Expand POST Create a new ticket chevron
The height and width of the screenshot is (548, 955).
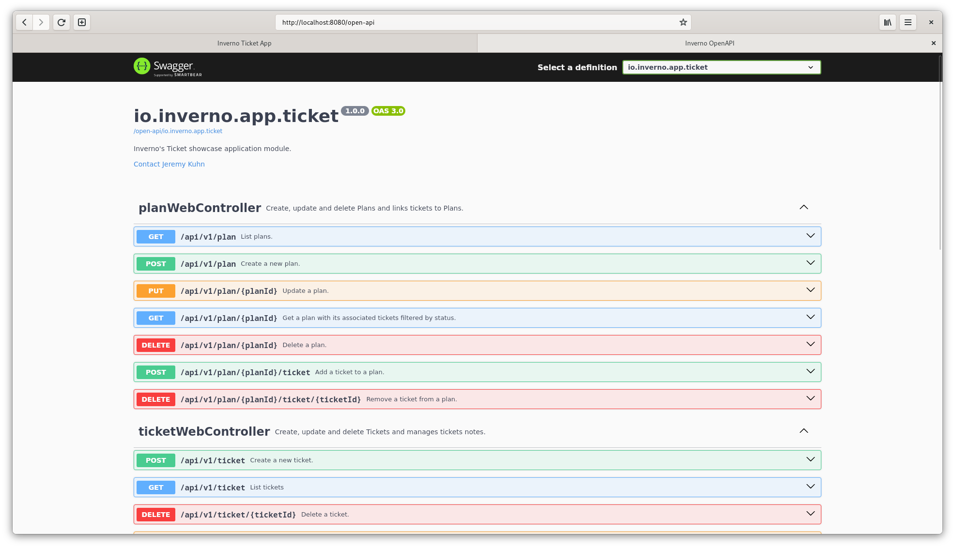point(810,459)
